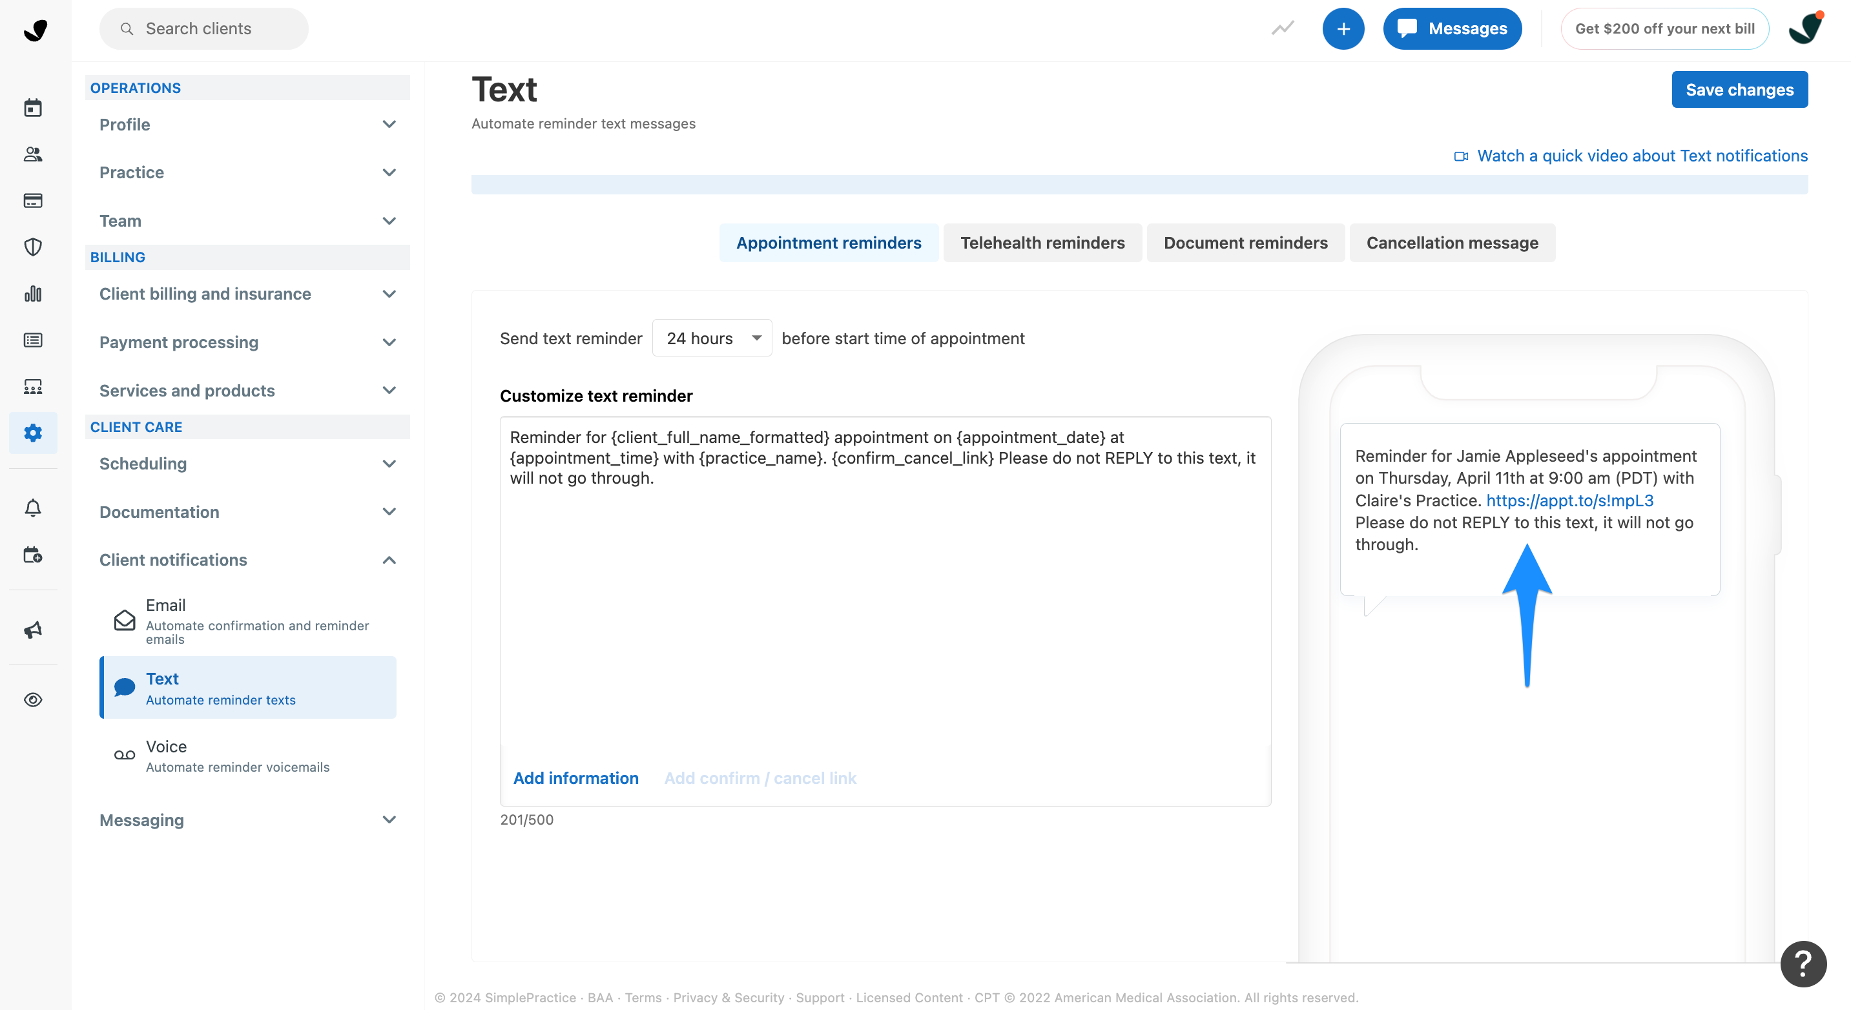Collapse the Client notifications section
This screenshot has height=1010, width=1851.
pyautogui.click(x=247, y=560)
